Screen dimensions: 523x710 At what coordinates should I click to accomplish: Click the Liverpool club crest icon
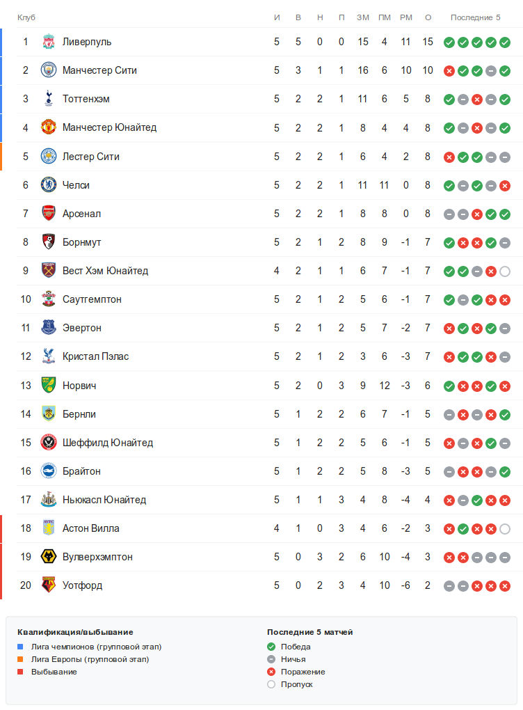click(48, 42)
